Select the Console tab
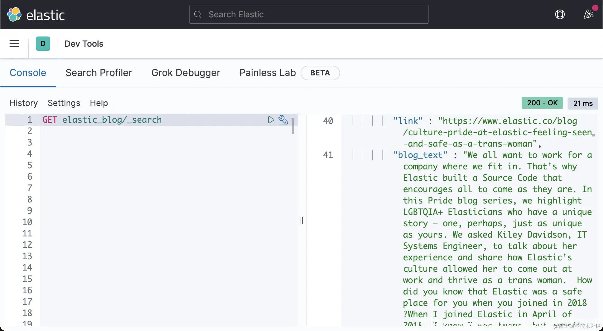The width and height of the screenshot is (603, 331). 28,73
